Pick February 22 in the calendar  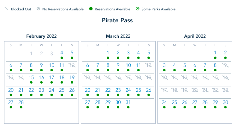tap(31, 90)
